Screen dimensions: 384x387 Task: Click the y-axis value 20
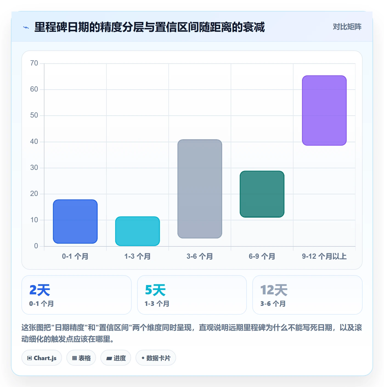pos(34,194)
